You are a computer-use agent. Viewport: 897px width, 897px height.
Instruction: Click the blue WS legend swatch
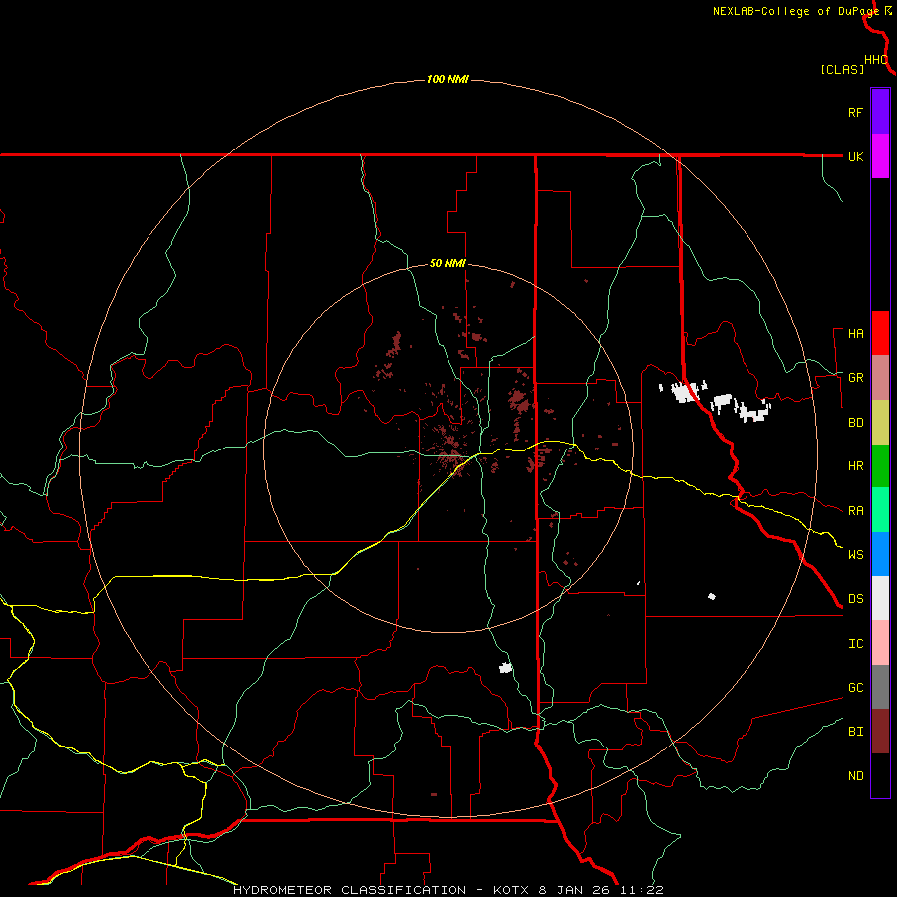[x=880, y=554]
